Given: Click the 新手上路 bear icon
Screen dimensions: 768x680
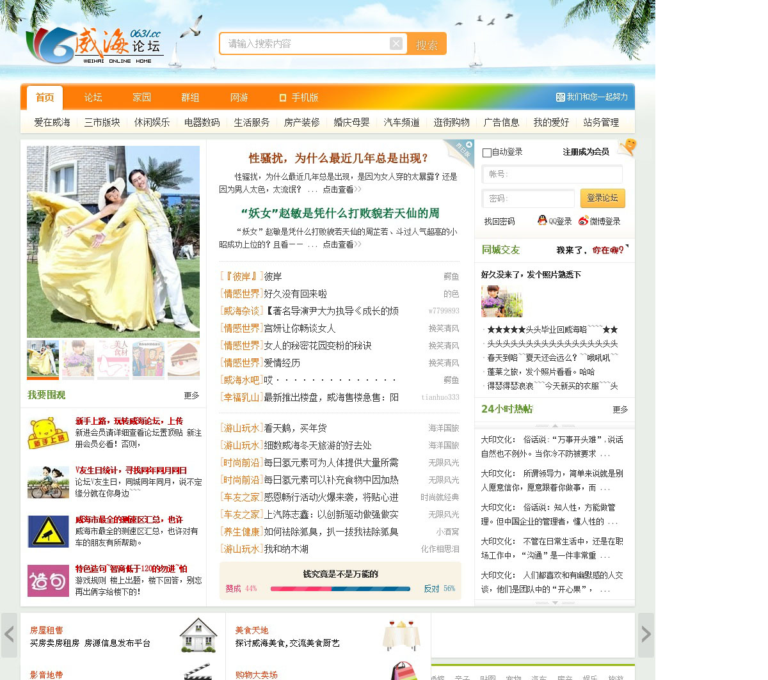Looking at the screenshot, I should pos(48,433).
